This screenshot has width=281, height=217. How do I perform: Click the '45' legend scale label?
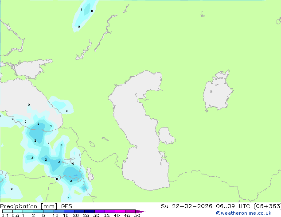coord(127,215)
